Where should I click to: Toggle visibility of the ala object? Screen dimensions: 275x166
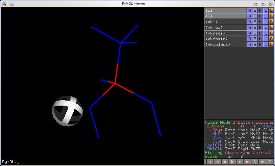[225, 16]
